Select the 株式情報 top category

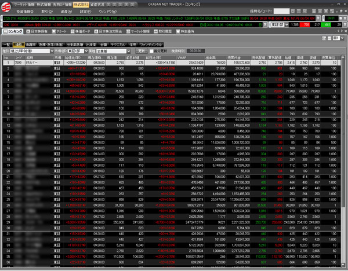pos(43,5)
